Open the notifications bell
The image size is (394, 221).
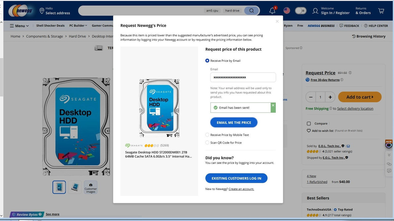[x=272, y=11]
